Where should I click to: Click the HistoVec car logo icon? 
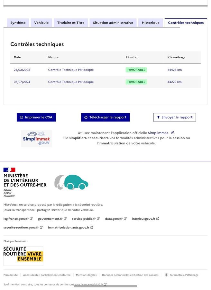click(71, 182)
